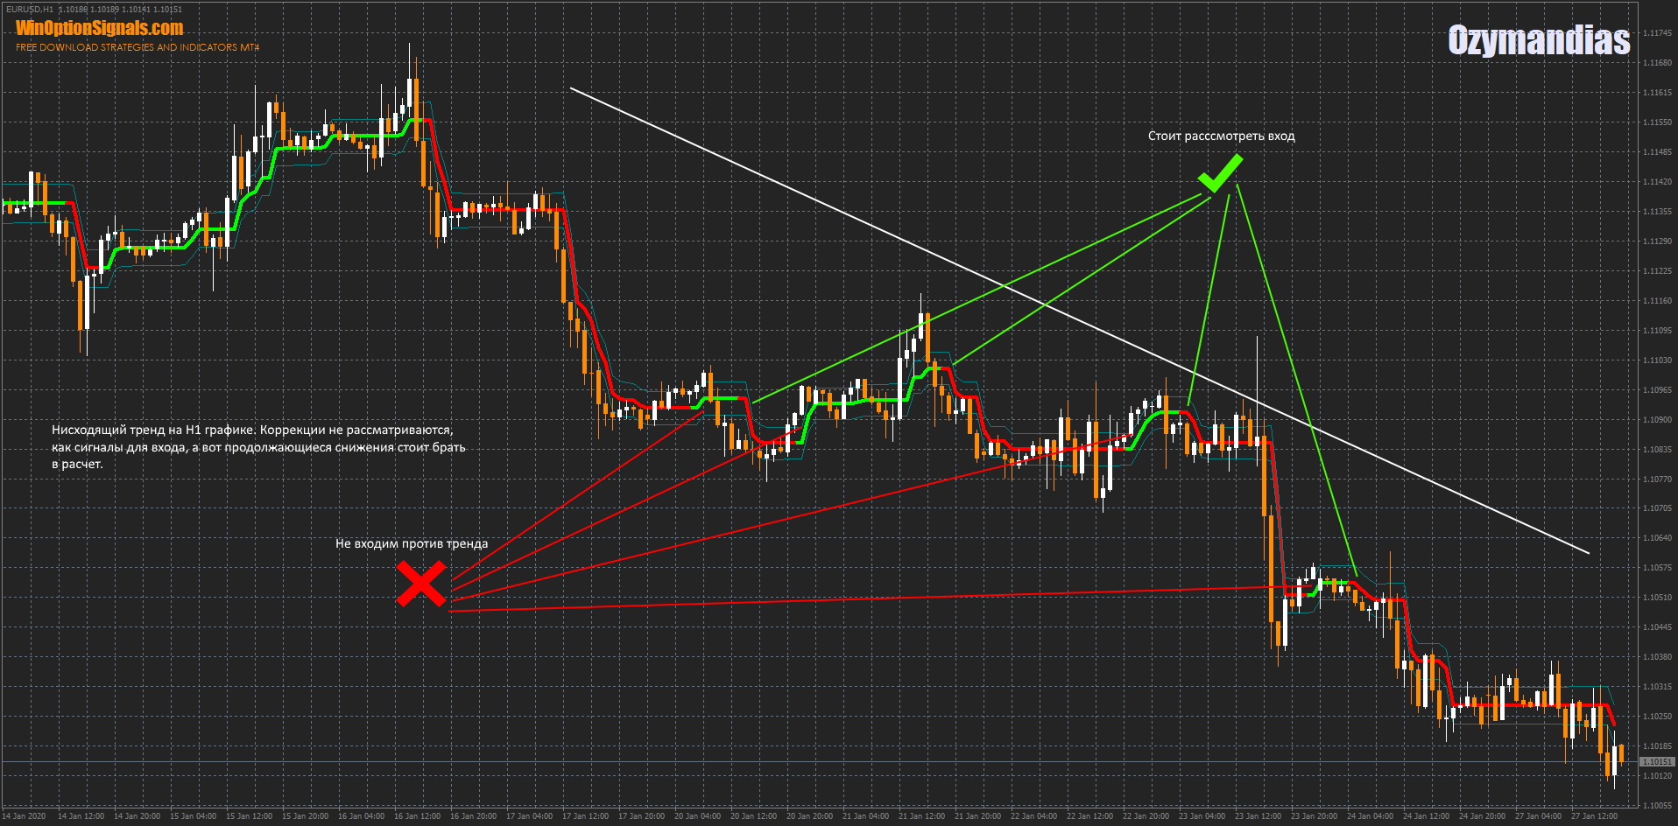Viewport: 1678px width, 826px height.
Task: Click the current price tag 1.10151
Action: [x=1655, y=762]
